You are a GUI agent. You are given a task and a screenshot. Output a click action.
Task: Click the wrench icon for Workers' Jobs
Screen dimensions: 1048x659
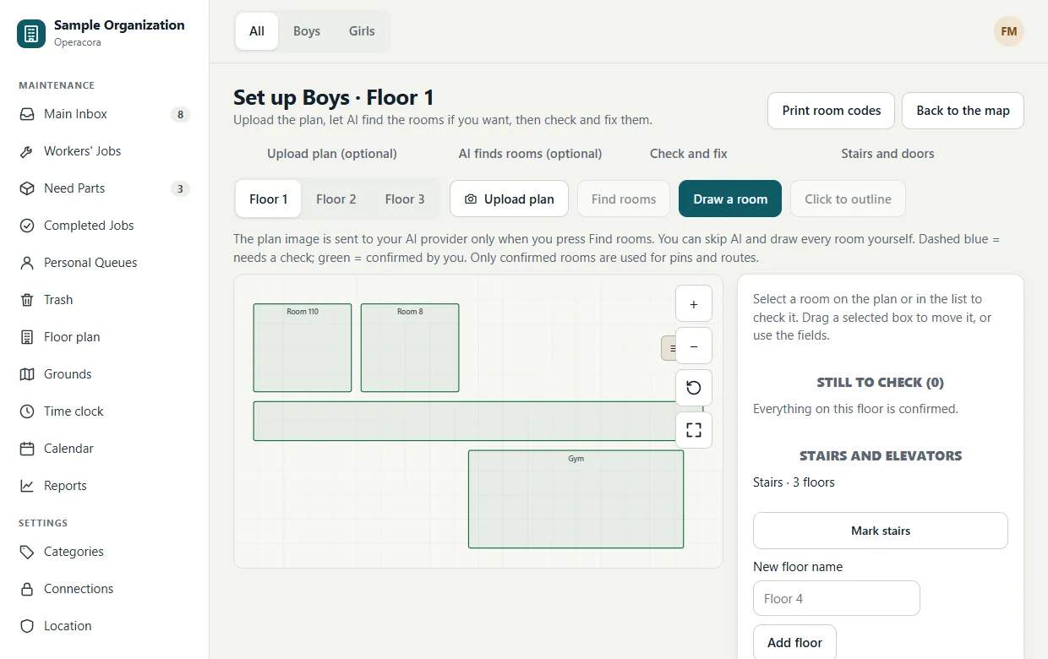(x=27, y=151)
